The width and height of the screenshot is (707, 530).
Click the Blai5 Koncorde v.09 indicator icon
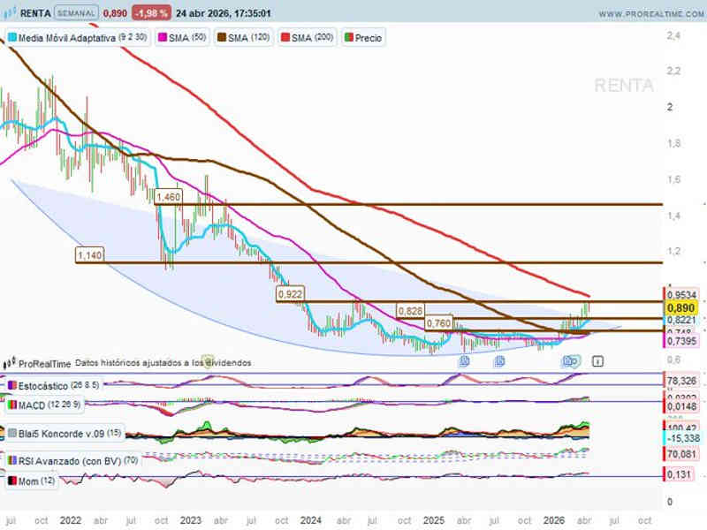tap(11, 433)
